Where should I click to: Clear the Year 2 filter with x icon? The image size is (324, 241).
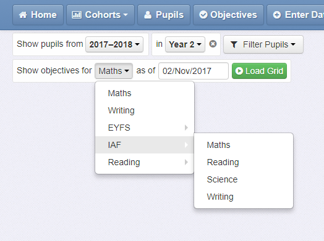click(213, 44)
